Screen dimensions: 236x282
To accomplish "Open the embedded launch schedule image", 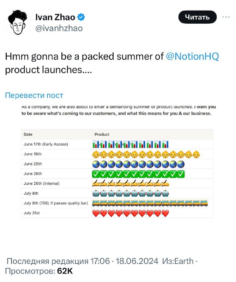I will click(x=117, y=161).
